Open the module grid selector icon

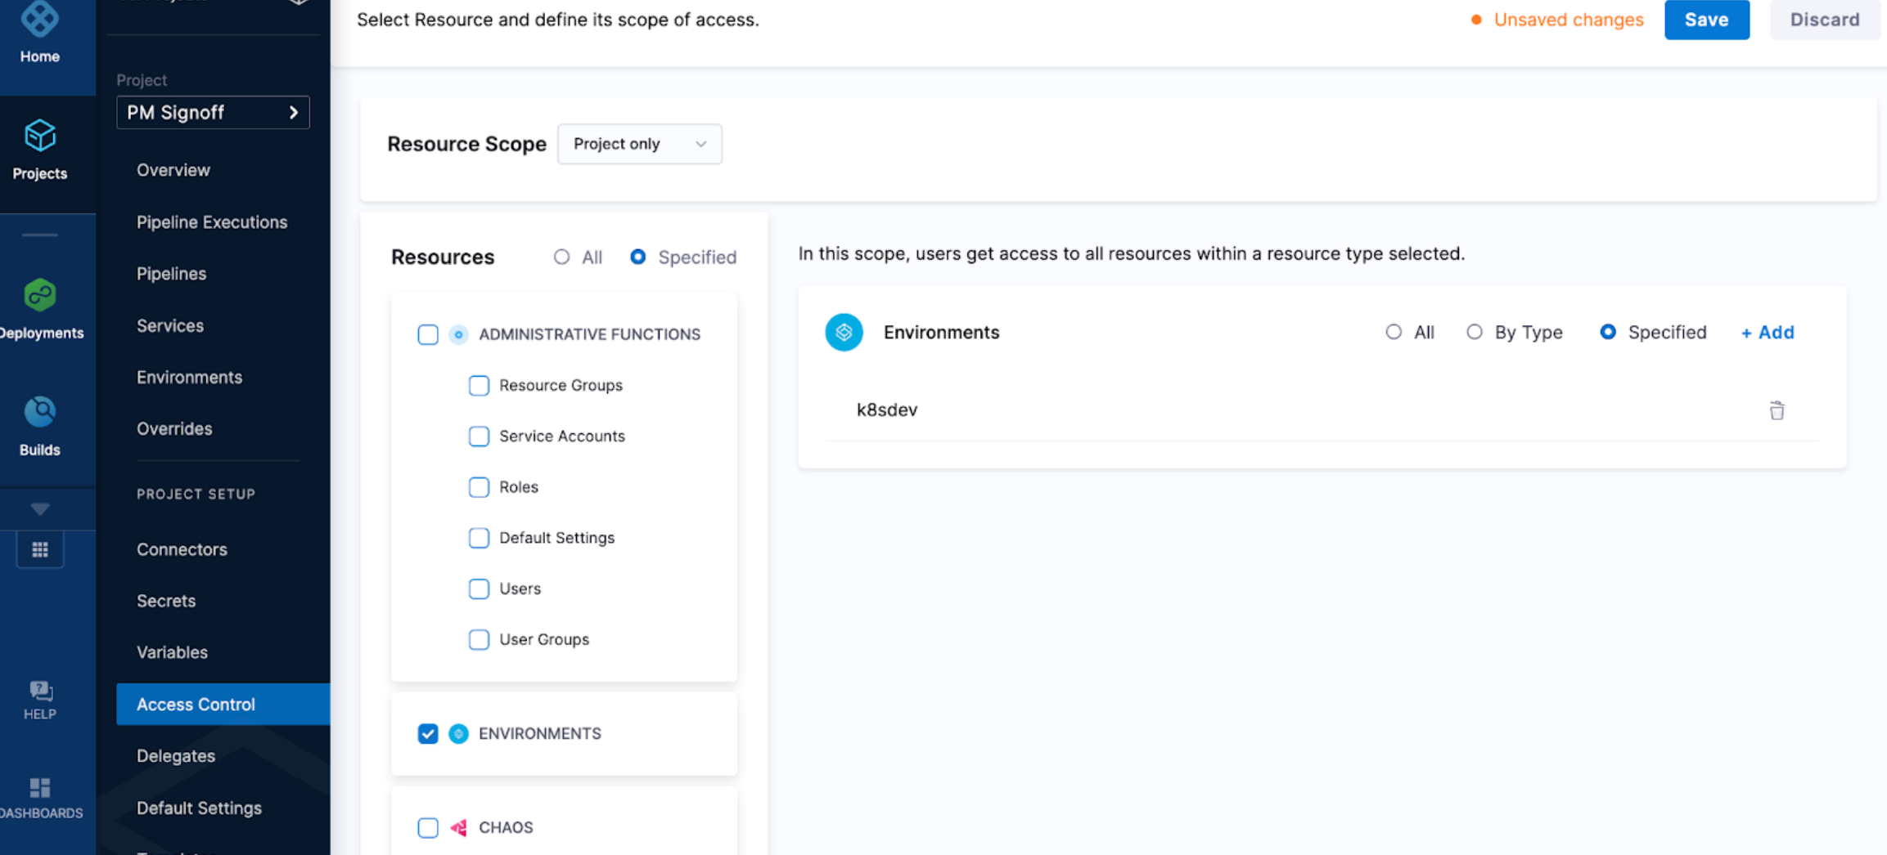click(x=39, y=550)
